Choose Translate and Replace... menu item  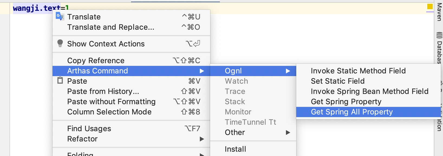pyautogui.click(x=131, y=27)
